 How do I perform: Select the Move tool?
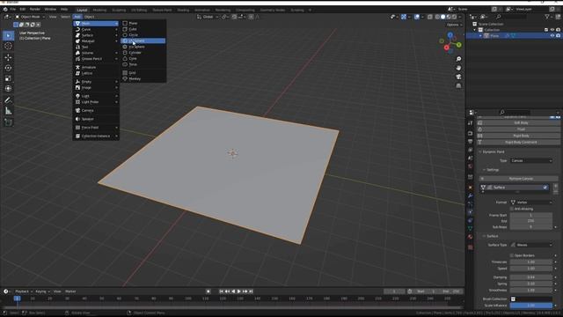point(8,57)
